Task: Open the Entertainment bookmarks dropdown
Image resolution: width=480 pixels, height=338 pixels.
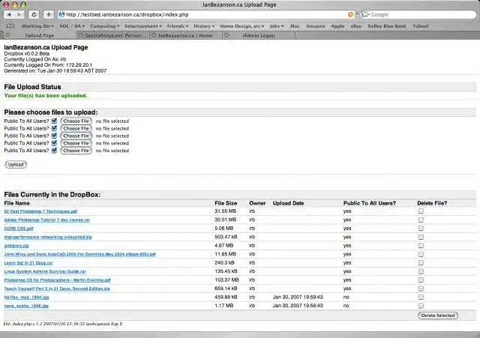Action: [143, 26]
